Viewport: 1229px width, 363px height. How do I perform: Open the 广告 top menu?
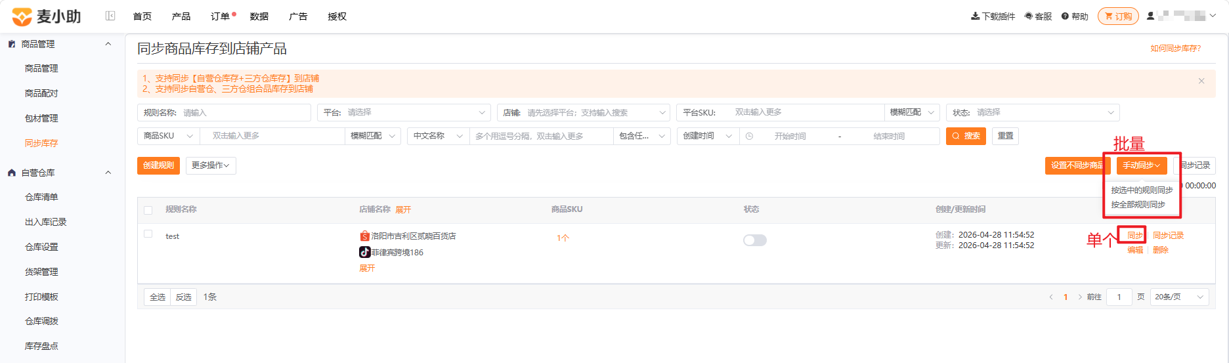(298, 16)
